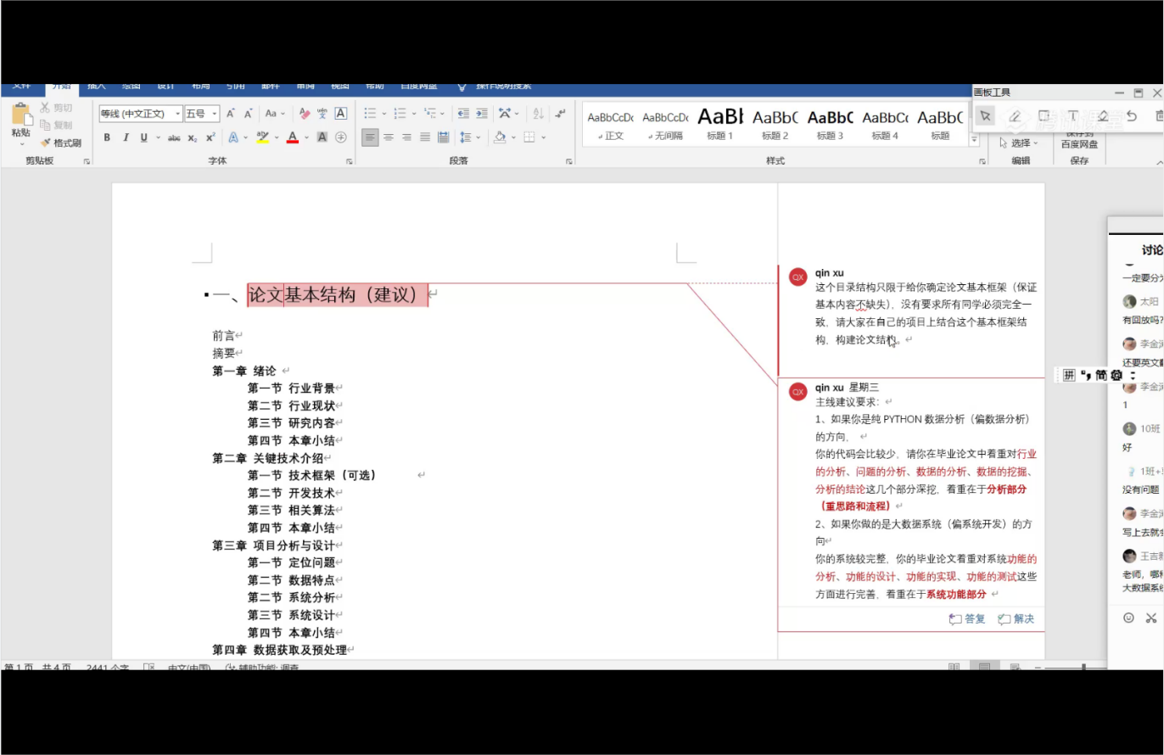This screenshot has width=1164, height=755.
Task: Toggle italic text formatting
Action: click(126, 137)
